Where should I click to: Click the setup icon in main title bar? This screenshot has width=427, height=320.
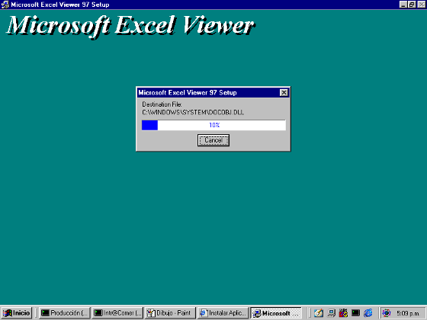[x=5, y=5]
